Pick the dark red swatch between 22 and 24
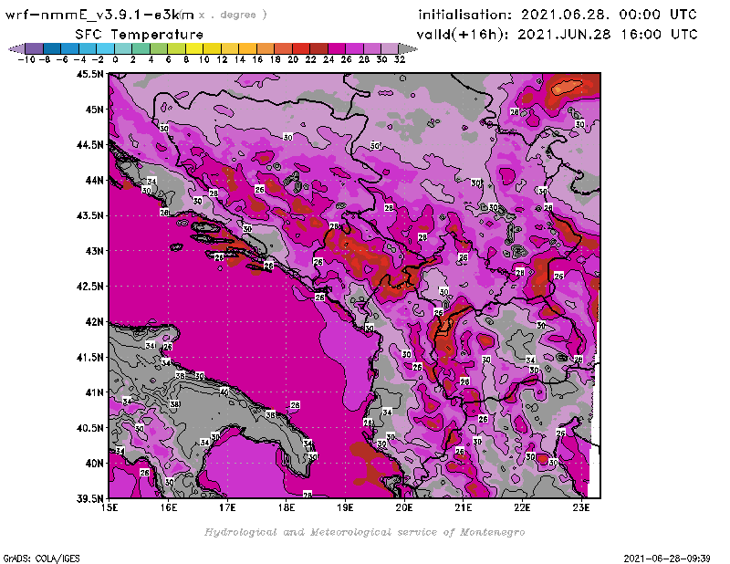The height and width of the screenshot is (564, 730). [x=318, y=48]
